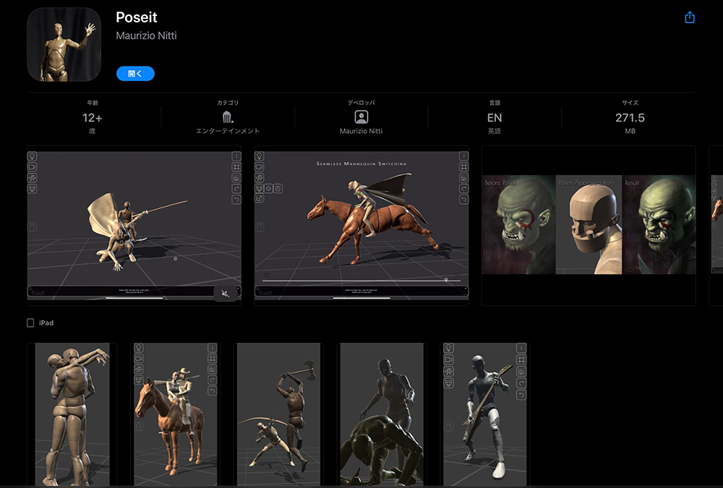
Task: Click the "デベロッパ" header label
Action: 361,103
